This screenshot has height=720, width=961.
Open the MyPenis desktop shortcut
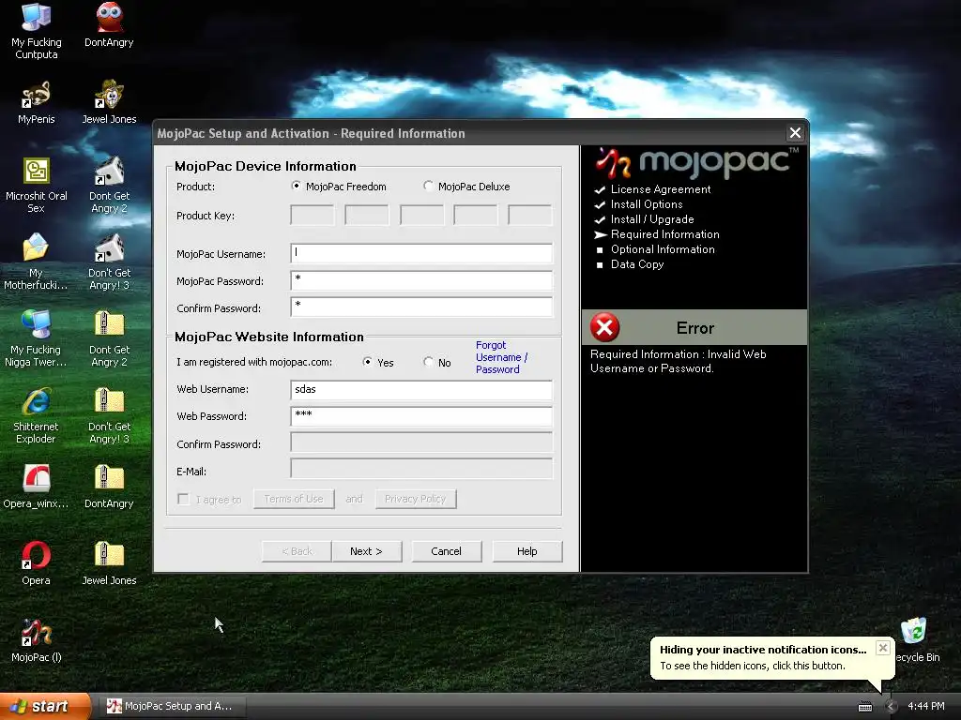click(37, 101)
